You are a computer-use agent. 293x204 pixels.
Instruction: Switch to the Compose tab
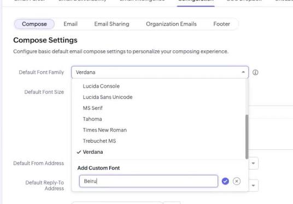coord(34,24)
